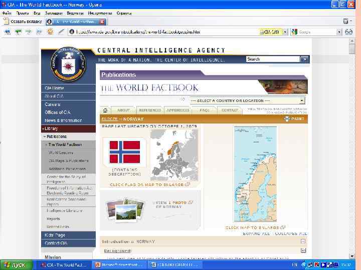Close the World Factbook browser tab

(102, 22)
